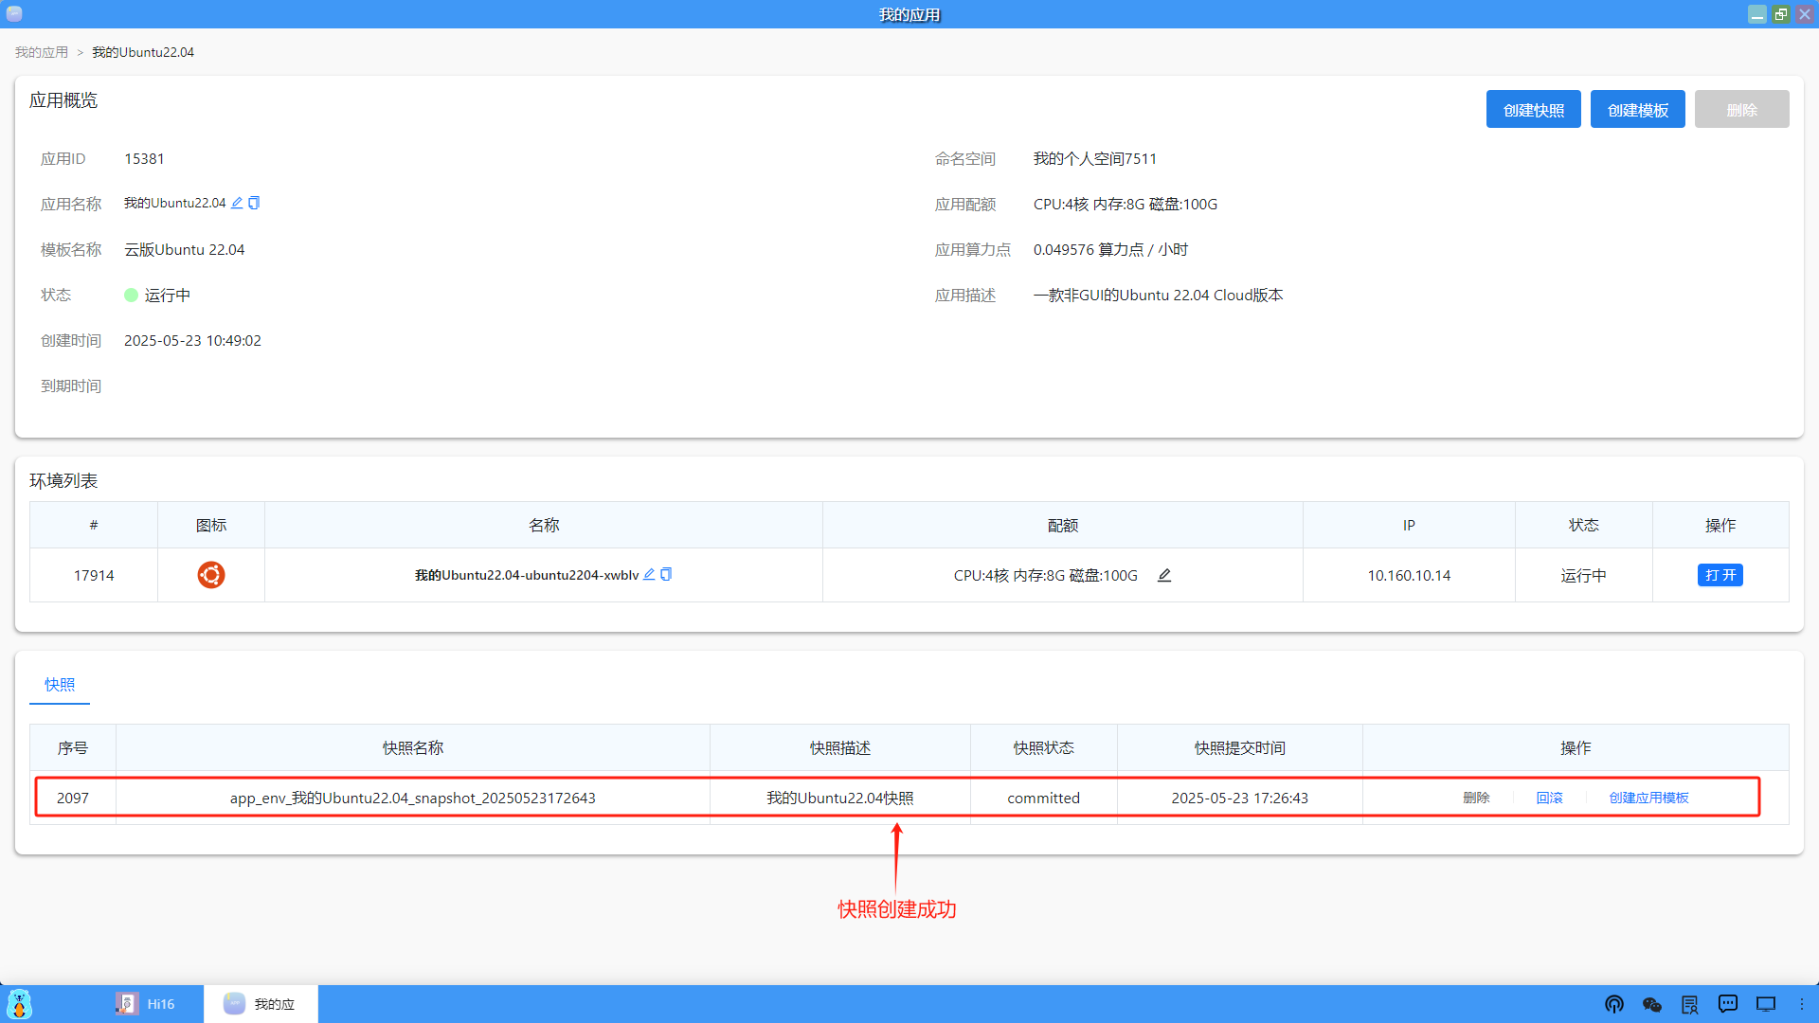Viewport: 1819px width, 1023px height.
Task: Switch to the 快照 tab
Action: point(59,684)
